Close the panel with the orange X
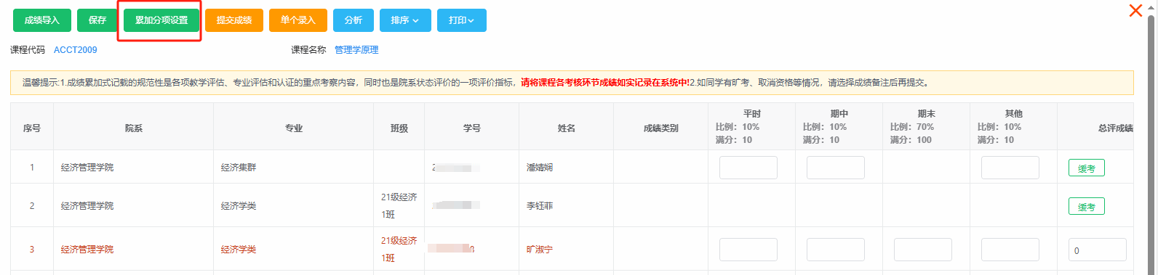Screen dimensions: 1158x275 (x=1135, y=10)
